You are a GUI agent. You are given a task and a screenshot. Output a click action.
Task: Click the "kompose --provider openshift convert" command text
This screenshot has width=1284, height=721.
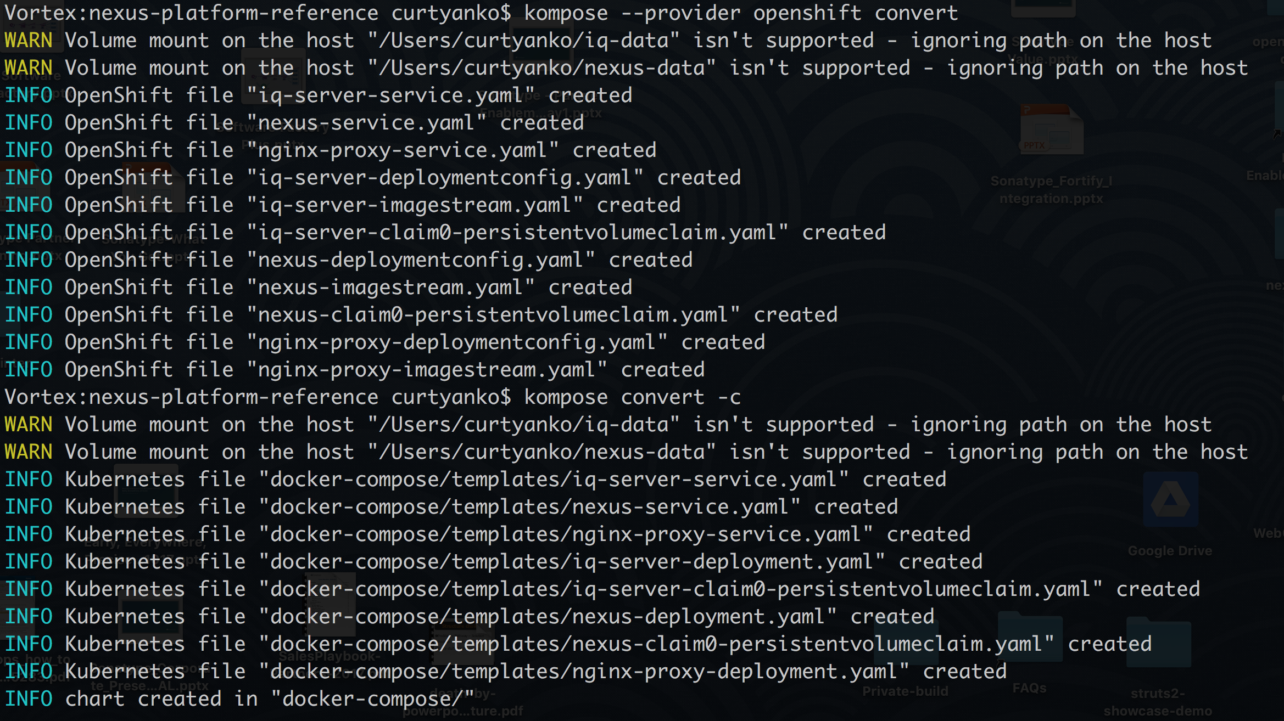741,13
